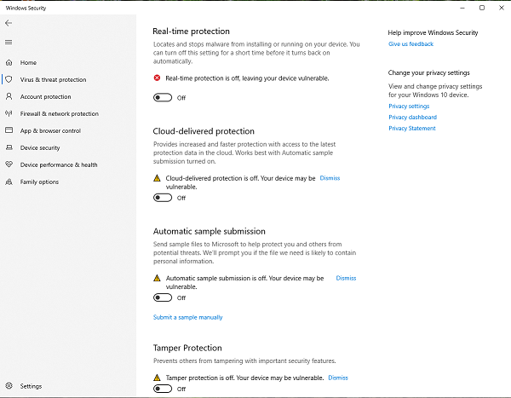Open the Privacy dashboard link
This screenshot has height=398, width=511.
[x=412, y=118]
